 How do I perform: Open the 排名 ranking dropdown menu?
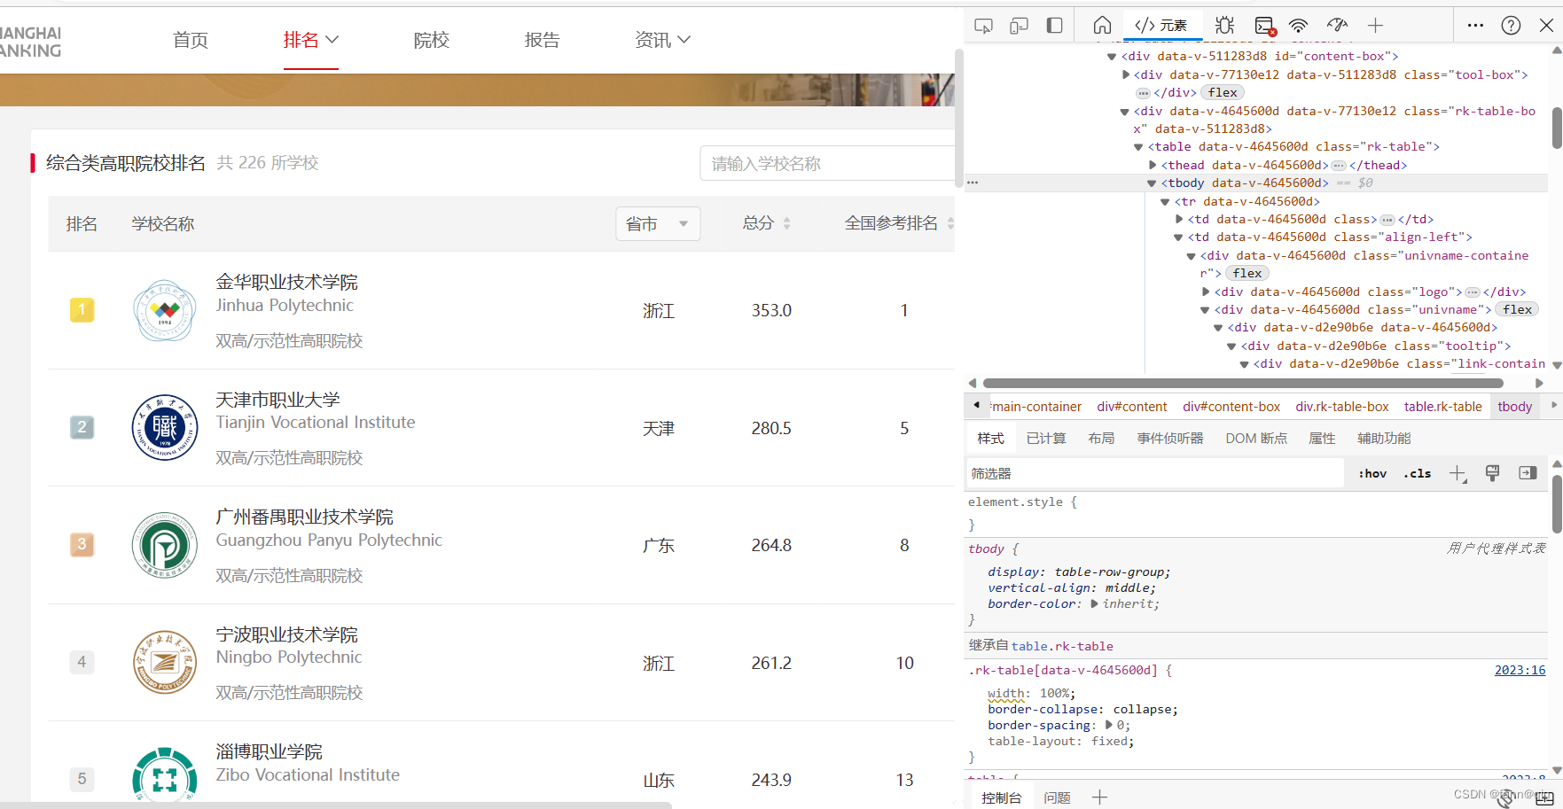(x=310, y=40)
